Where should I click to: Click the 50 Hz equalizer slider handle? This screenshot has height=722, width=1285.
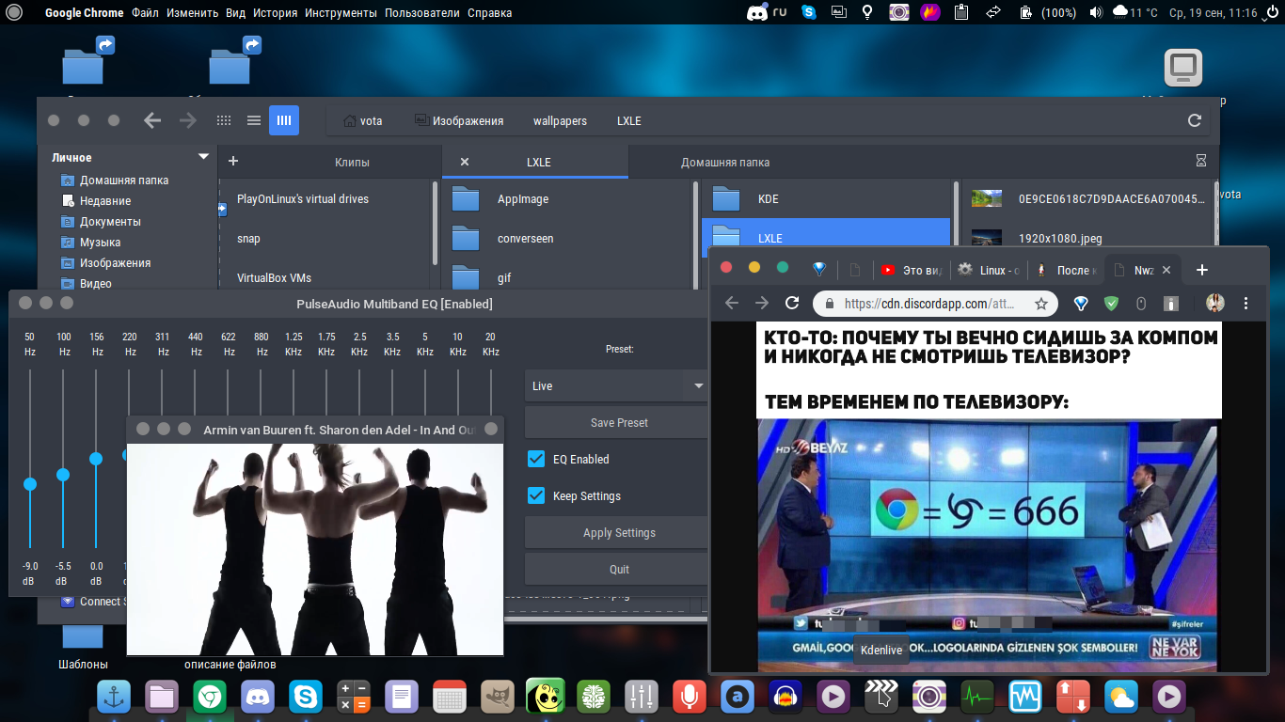tap(30, 484)
